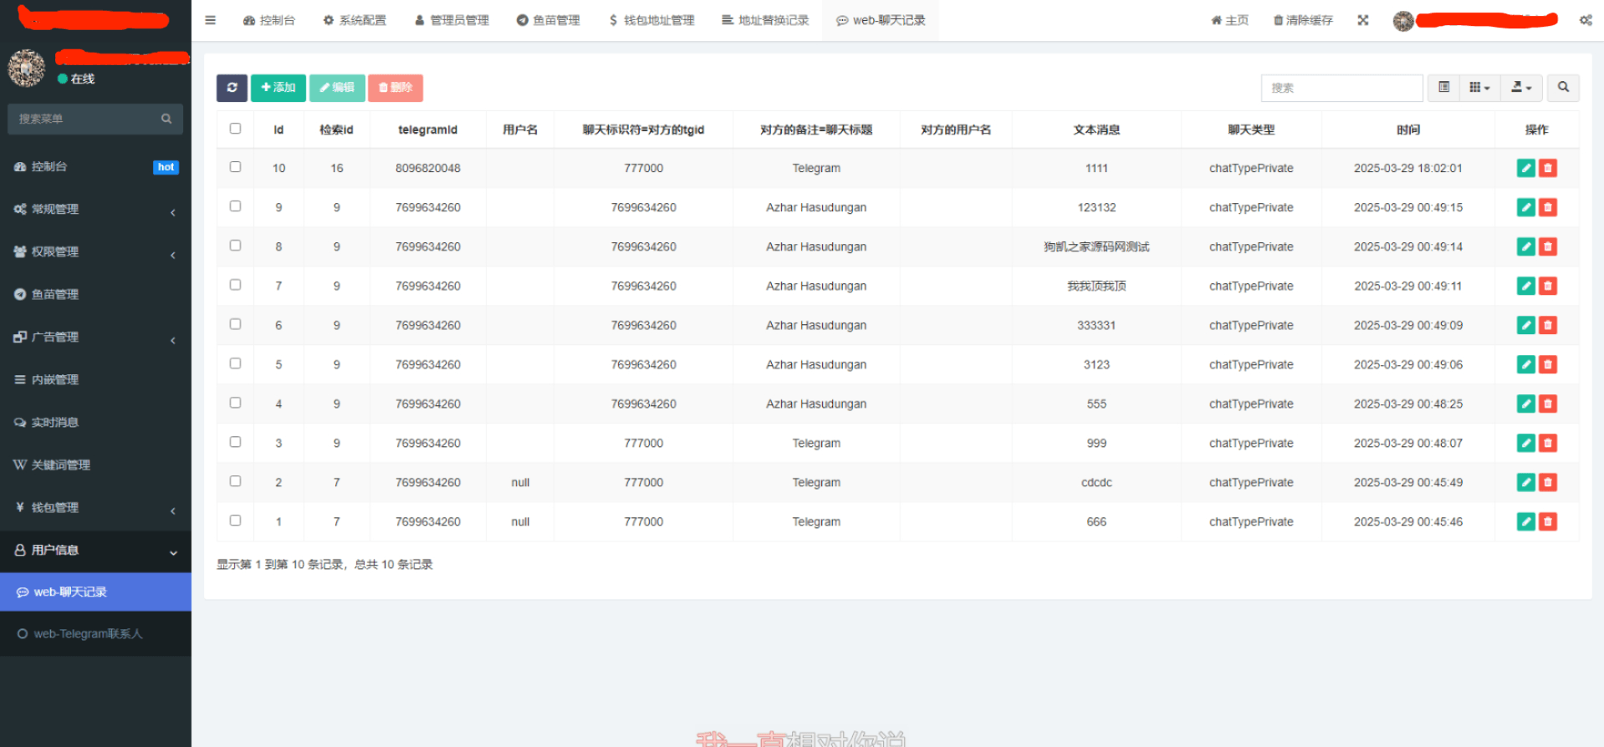Collapse 用户信息 sidebar submenu
1604x747 pixels.
click(x=95, y=550)
